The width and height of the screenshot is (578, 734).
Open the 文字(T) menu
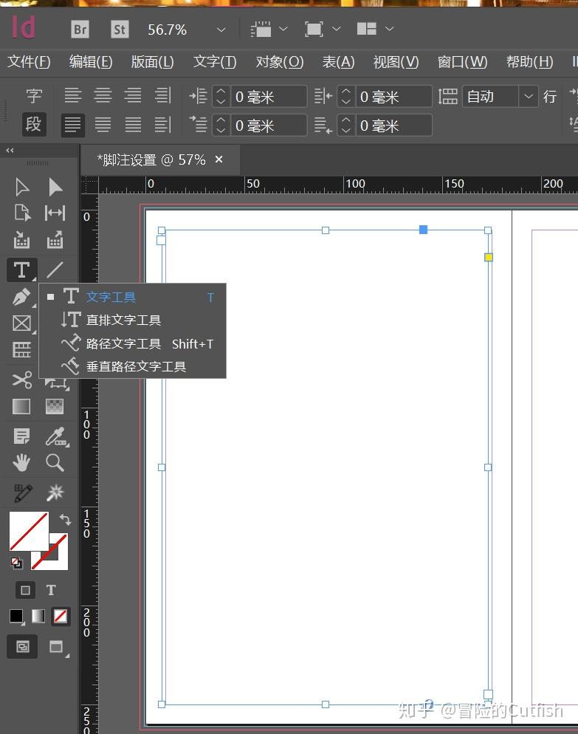pyautogui.click(x=215, y=61)
